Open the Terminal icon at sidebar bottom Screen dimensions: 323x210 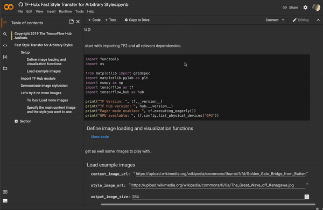pos(5,201)
